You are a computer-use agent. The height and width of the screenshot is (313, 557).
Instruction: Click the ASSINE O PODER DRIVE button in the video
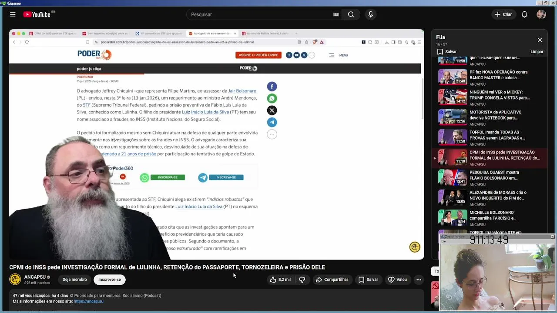click(258, 55)
